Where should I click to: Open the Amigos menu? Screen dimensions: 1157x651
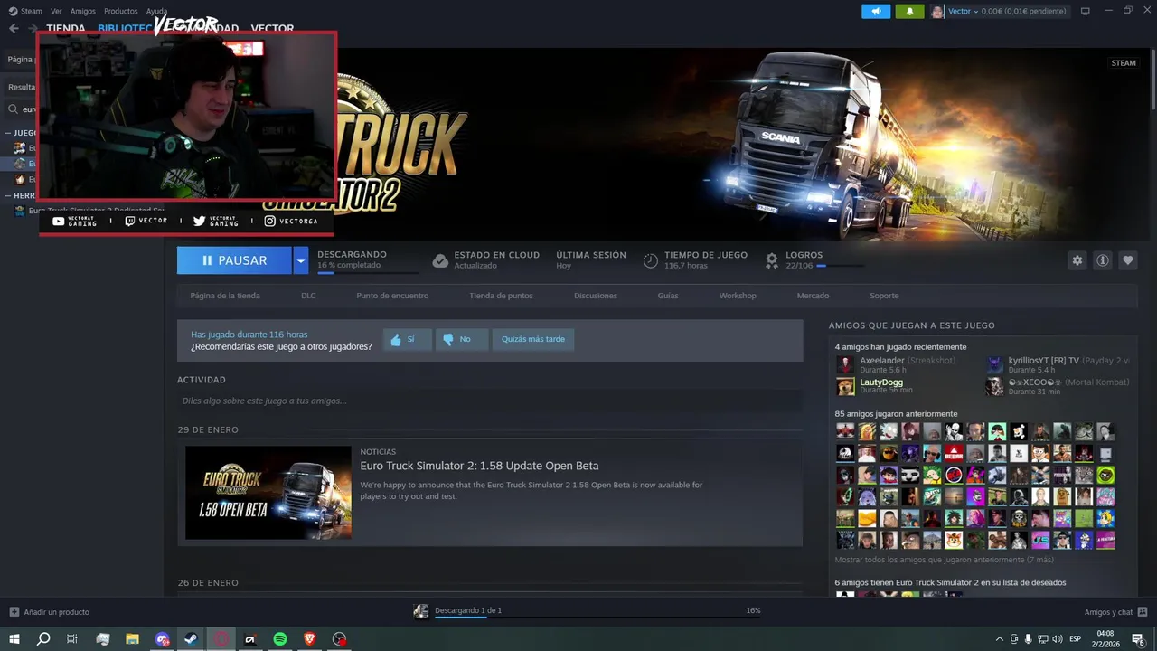click(x=83, y=11)
